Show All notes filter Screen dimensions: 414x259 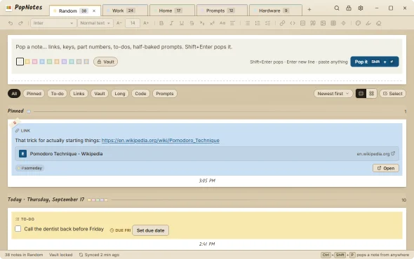[14, 94]
